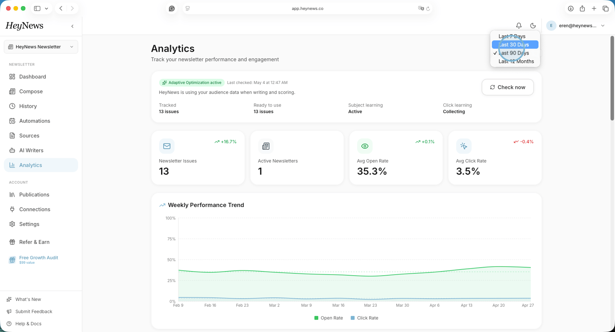Open AI Writers section
The height and width of the screenshot is (332, 615).
pos(41,150)
